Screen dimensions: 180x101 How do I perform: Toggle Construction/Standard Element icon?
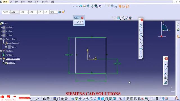coord(116,6)
